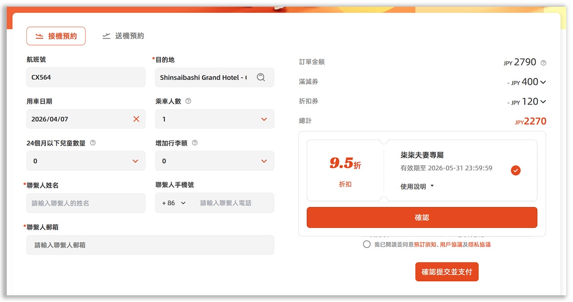Click the search icon in destination field
573x302 pixels.
pos(261,77)
